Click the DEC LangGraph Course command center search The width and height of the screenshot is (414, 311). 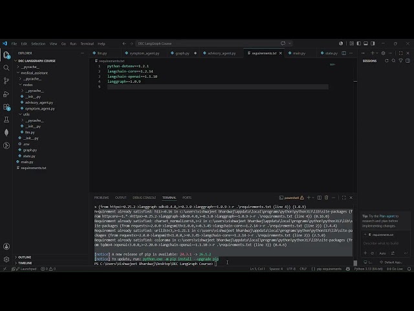click(214, 43)
